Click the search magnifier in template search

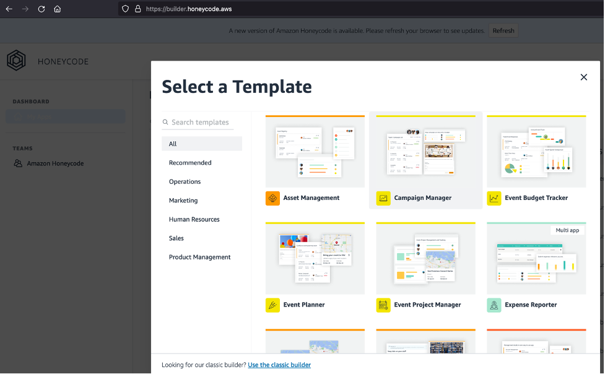click(x=165, y=122)
